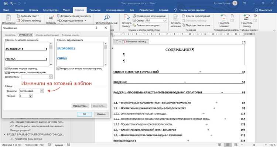This screenshot has height=147, width=277.
Task: Click the Undo arrow icon
Action: [x=12, y=3]
